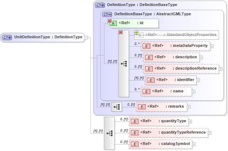Select the ': description' element label

[185, 57]
